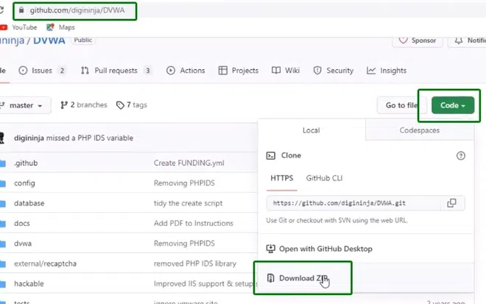Image resolution: width=486 pixels, height=304 pixels.
Task: Click the tags label icon
Action: click(x=120, y=105)
